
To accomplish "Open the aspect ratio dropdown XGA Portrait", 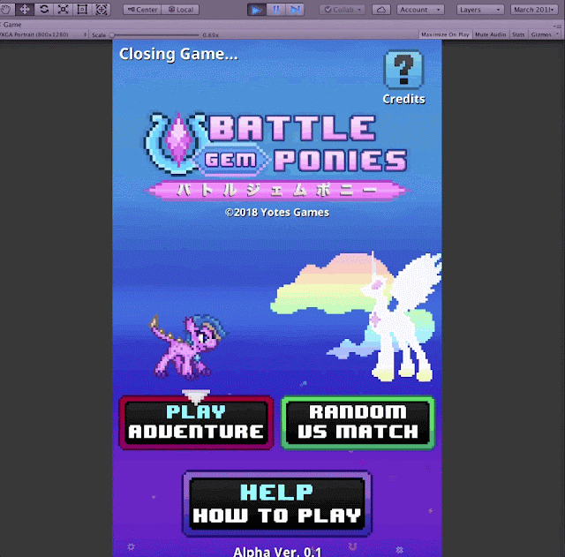I will pyautogui.click(x=43, y=34).
